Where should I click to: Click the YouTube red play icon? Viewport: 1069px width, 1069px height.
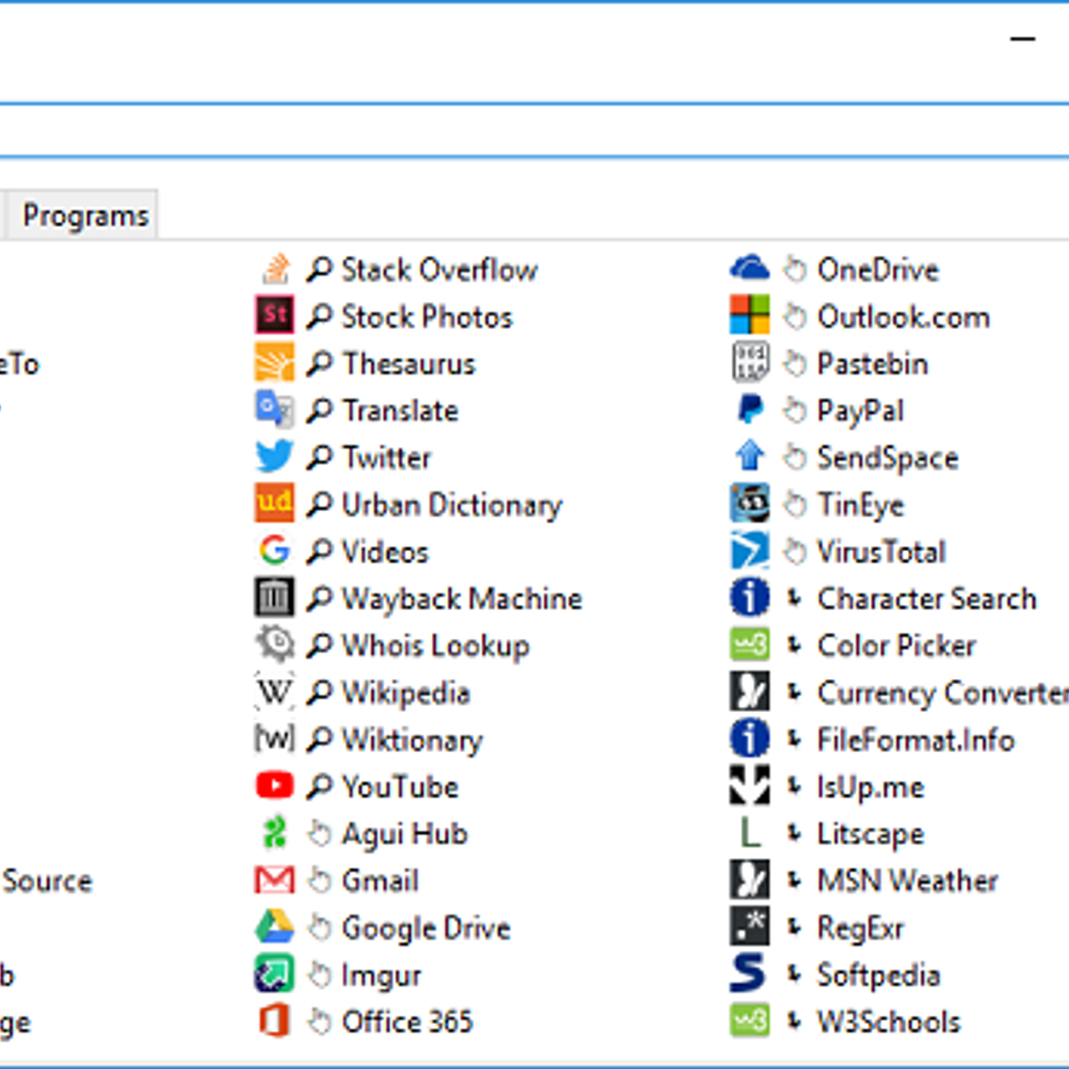275,786
